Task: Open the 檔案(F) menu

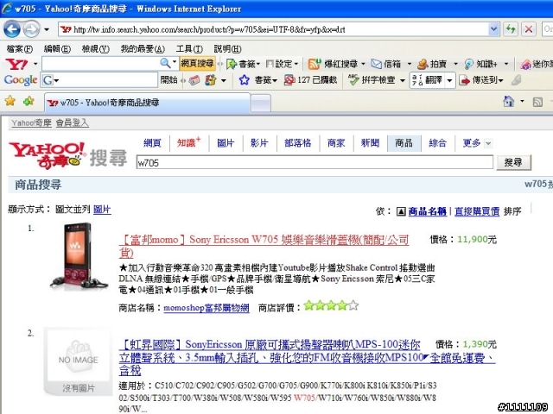Action: pyautogui.click(x=20, y=49)
